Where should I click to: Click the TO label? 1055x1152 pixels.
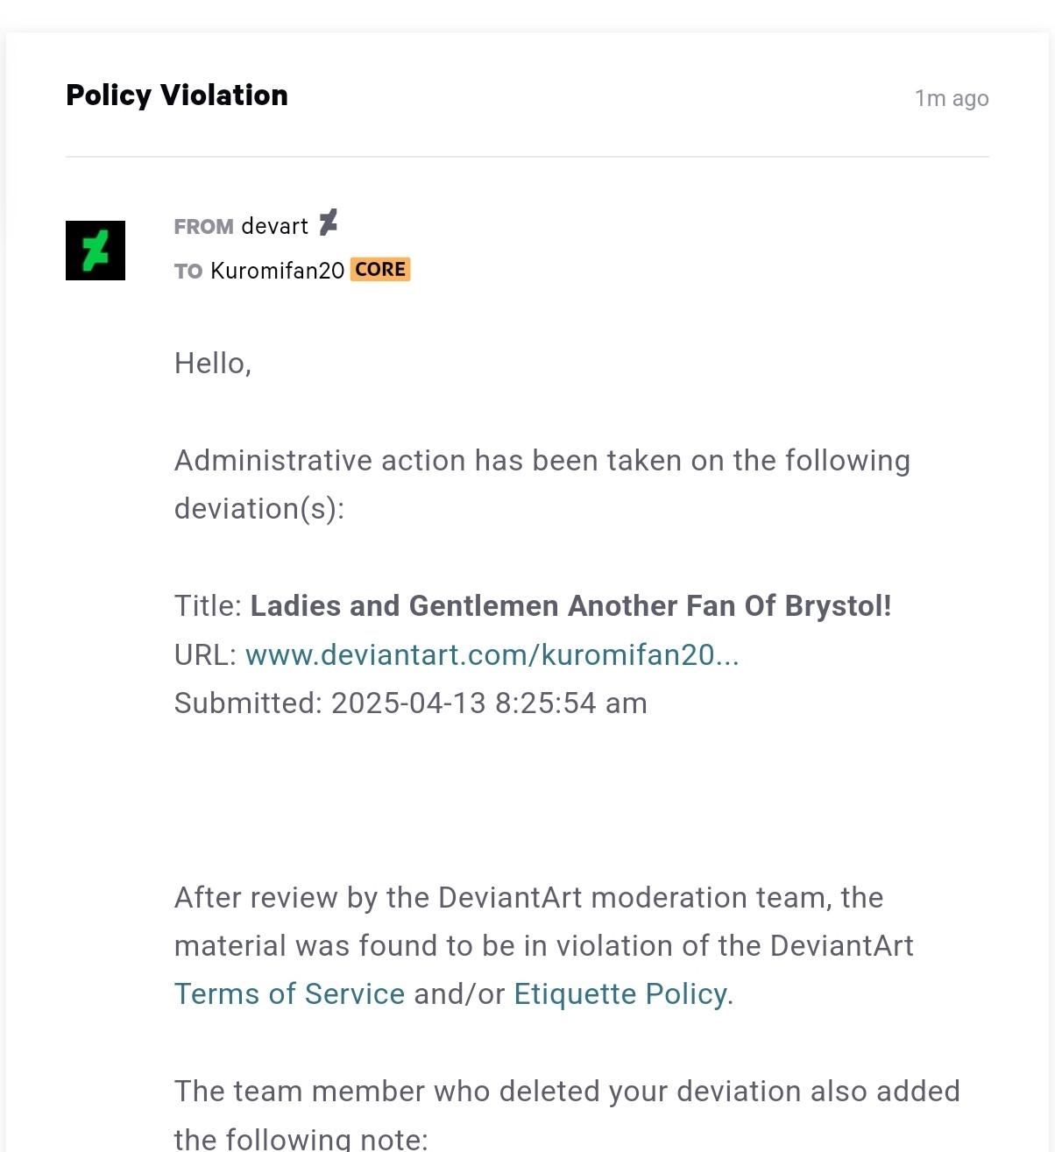(188, 272)
